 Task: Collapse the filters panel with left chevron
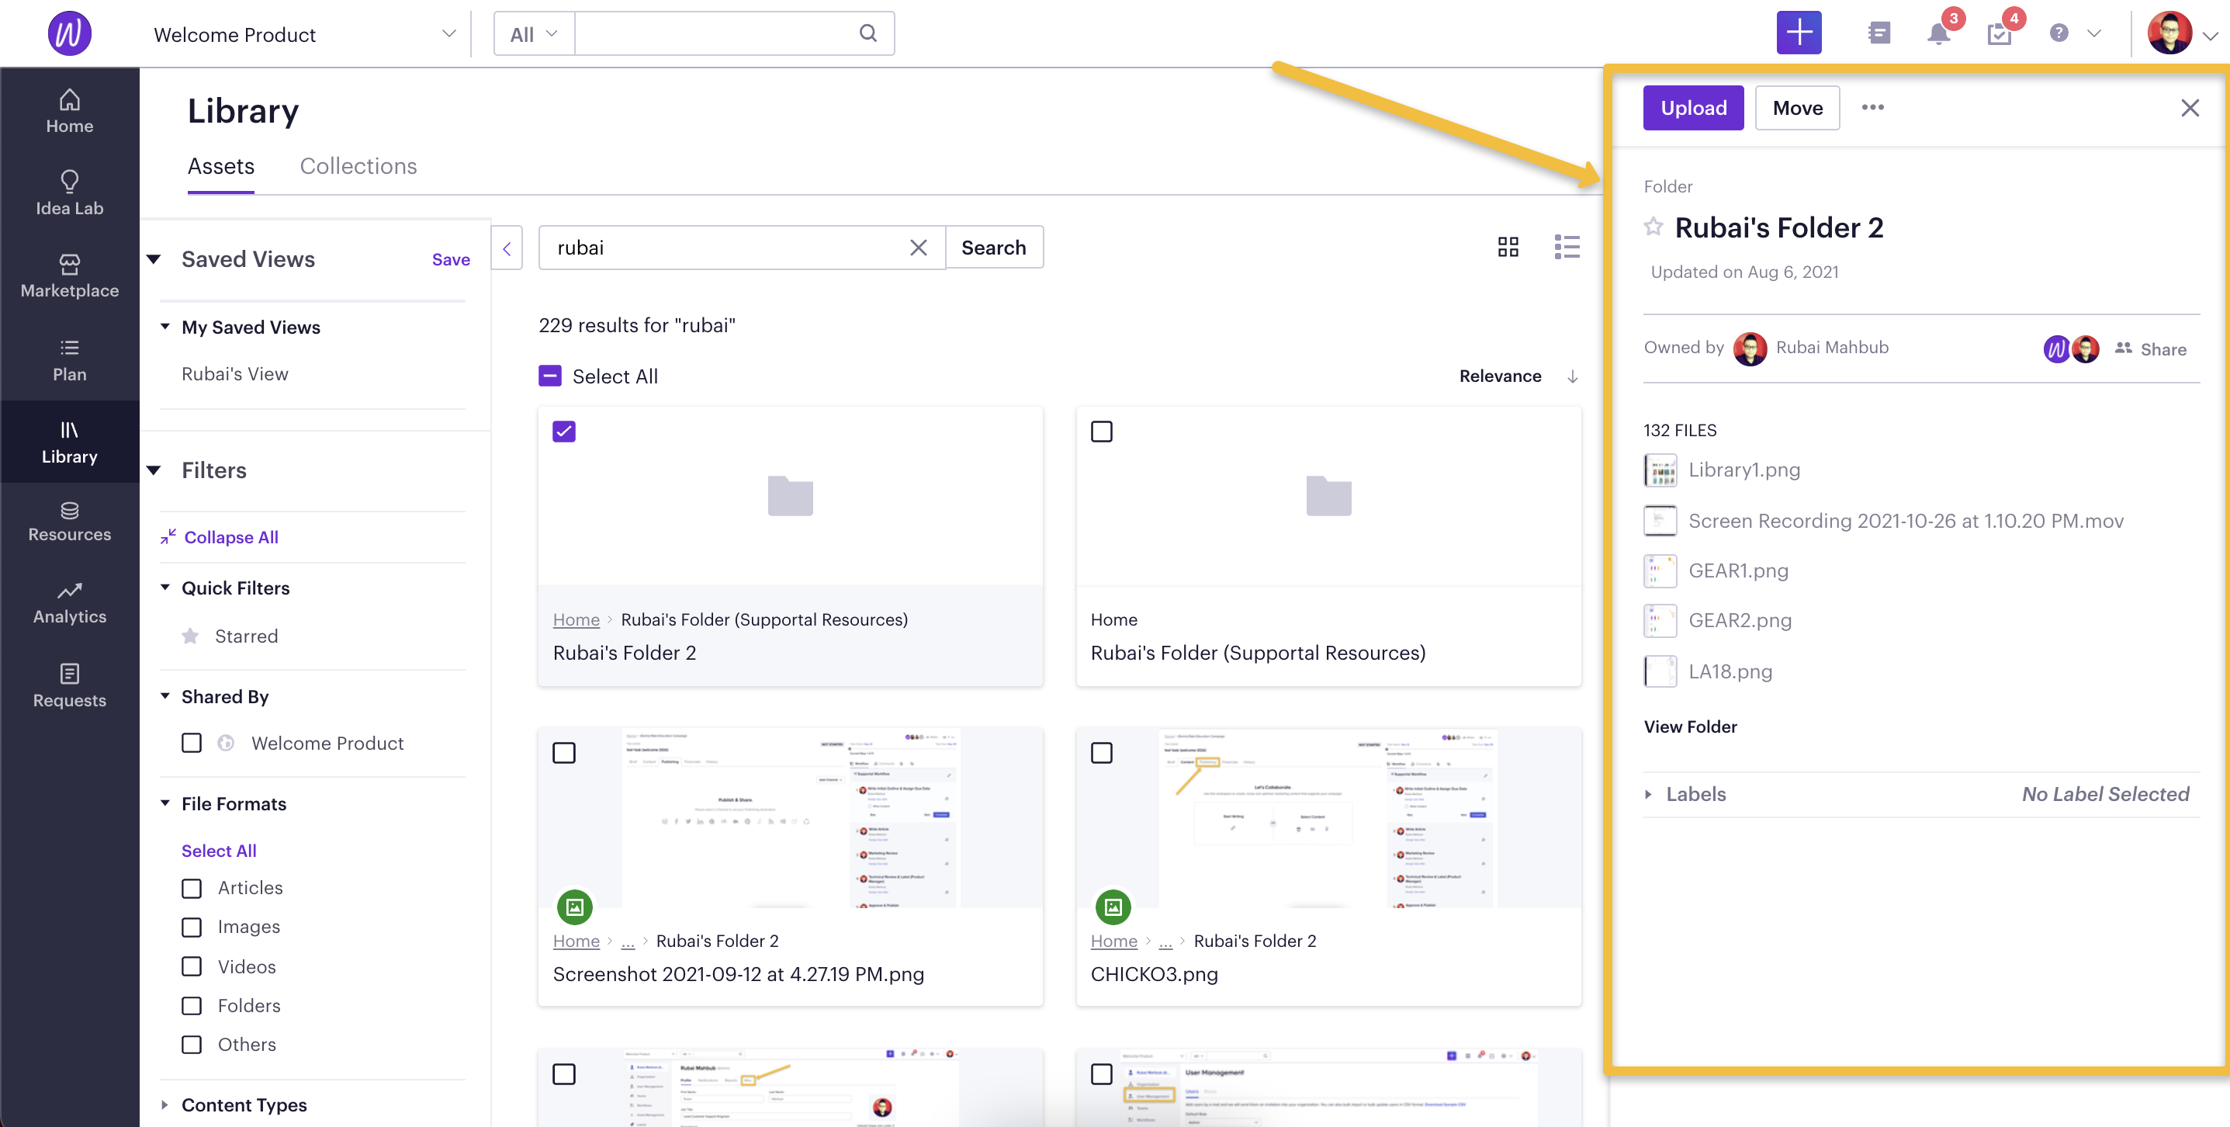click(507, 248)
